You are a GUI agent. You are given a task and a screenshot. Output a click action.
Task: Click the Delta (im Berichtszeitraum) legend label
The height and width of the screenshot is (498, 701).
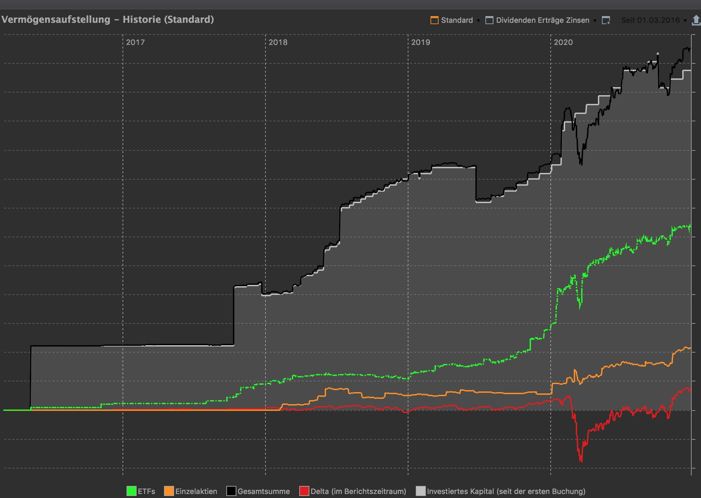coord(358,491)
